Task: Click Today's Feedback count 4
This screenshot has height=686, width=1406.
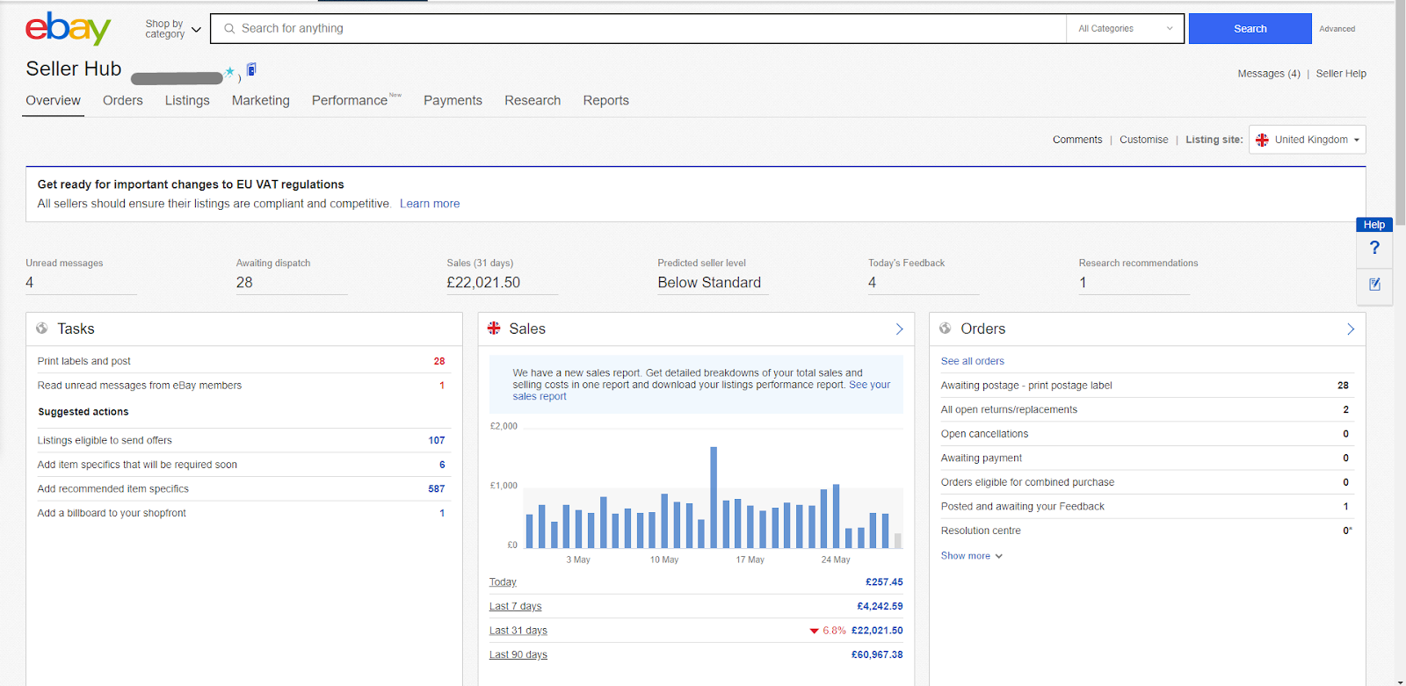Action: point(872,282)
